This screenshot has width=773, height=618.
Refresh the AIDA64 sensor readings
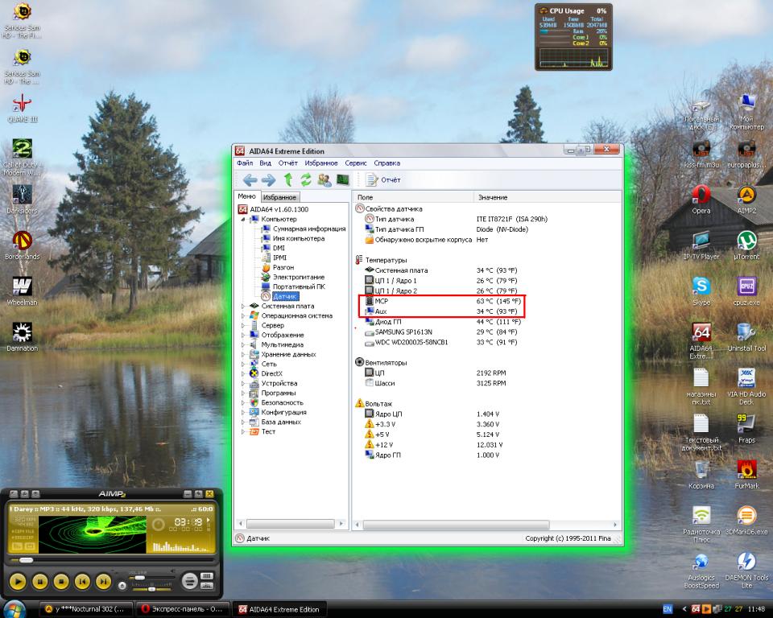[x=306, y=180]
